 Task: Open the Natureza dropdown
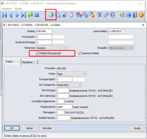[52, 48]
